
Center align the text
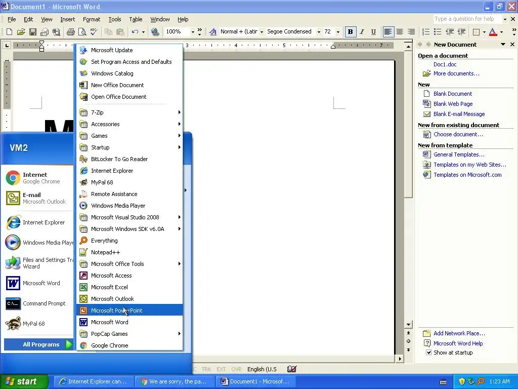coord(400,32)
